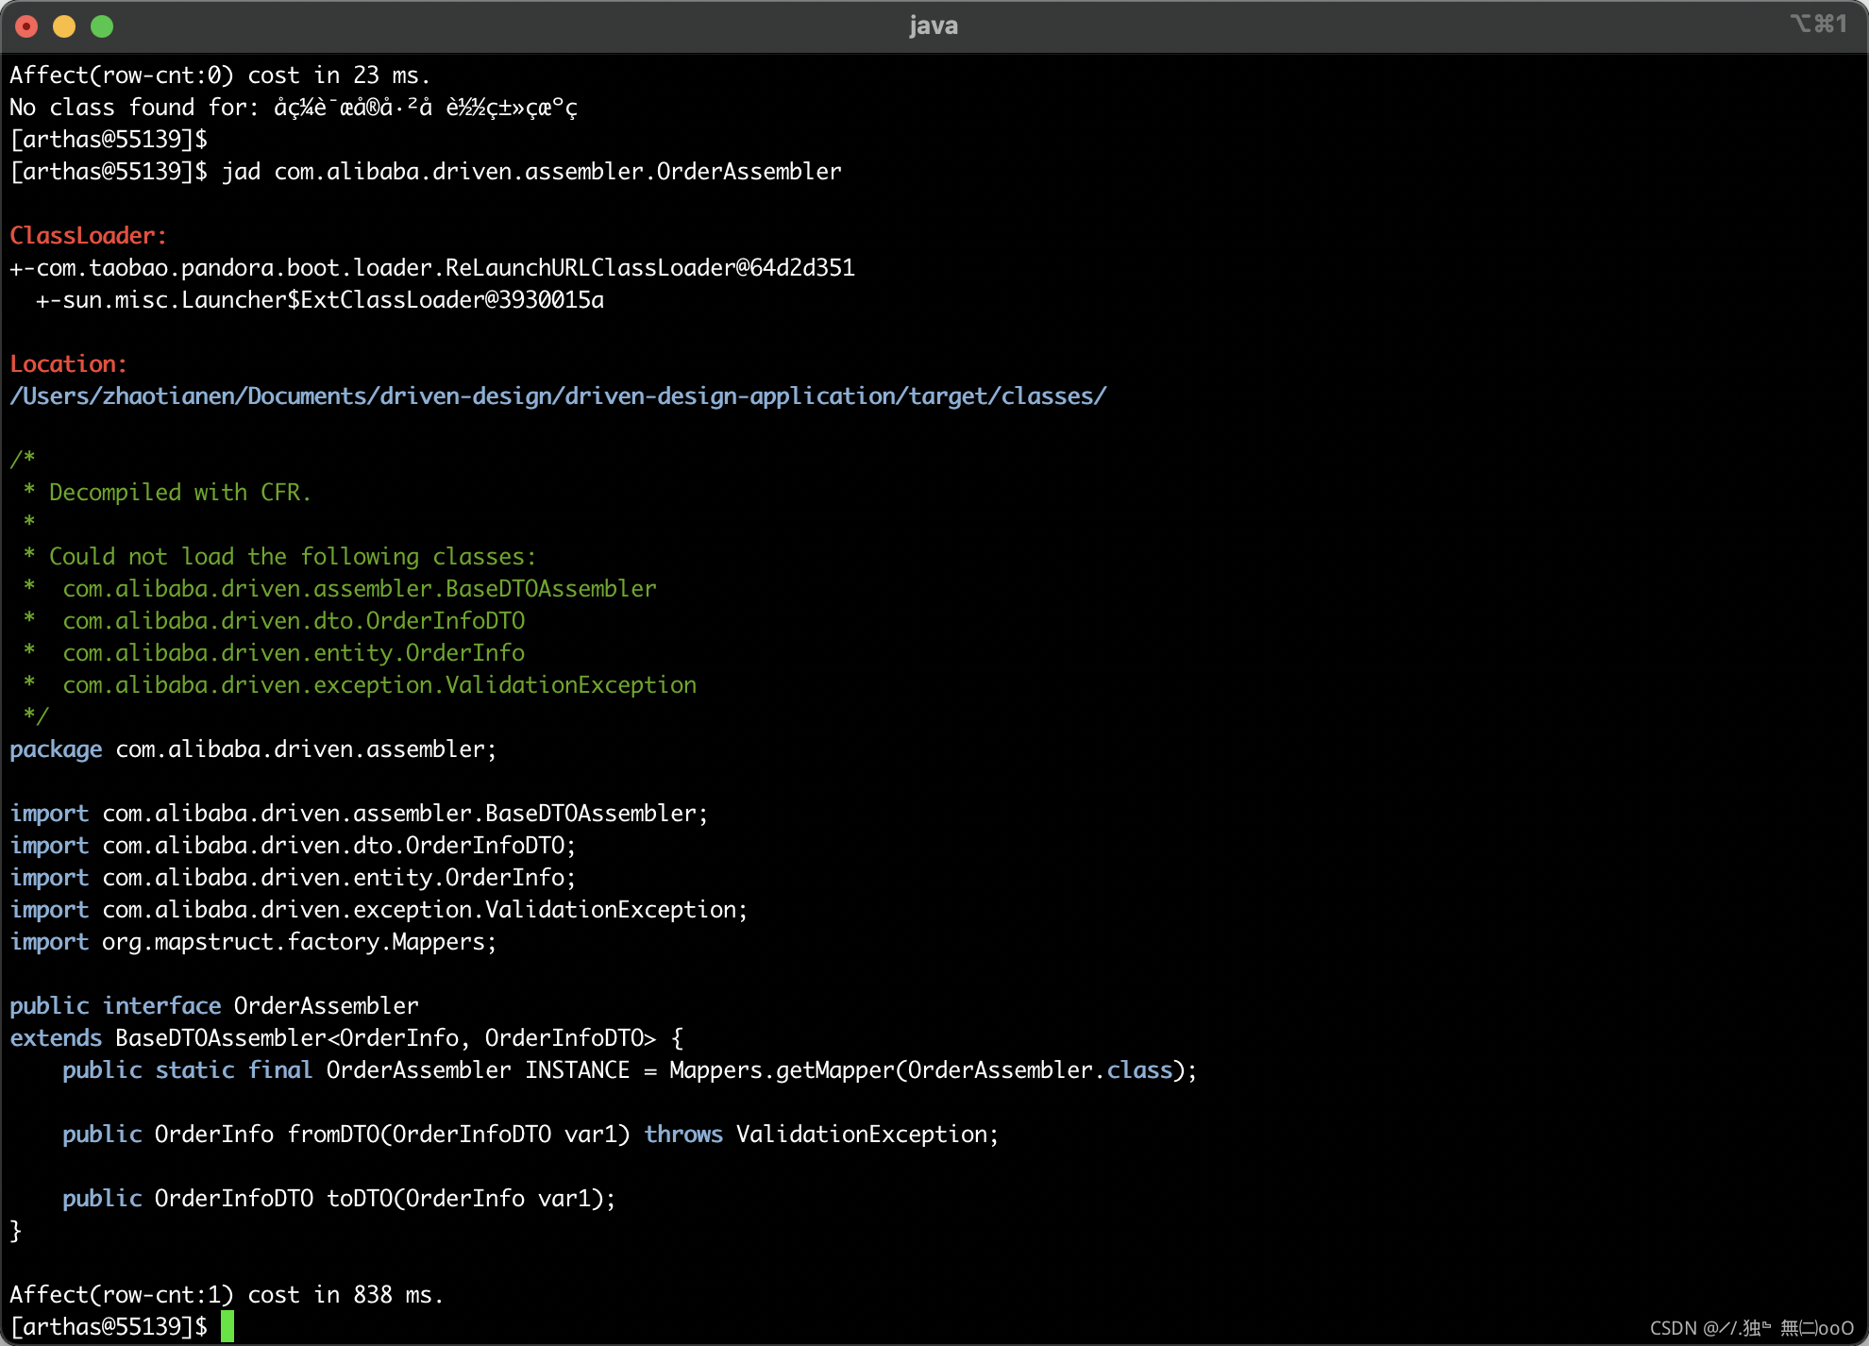Click the green 'com.alibaba.driven.exception.ValidationException' comment line
1869x1346 pixels.
point(379,685)
